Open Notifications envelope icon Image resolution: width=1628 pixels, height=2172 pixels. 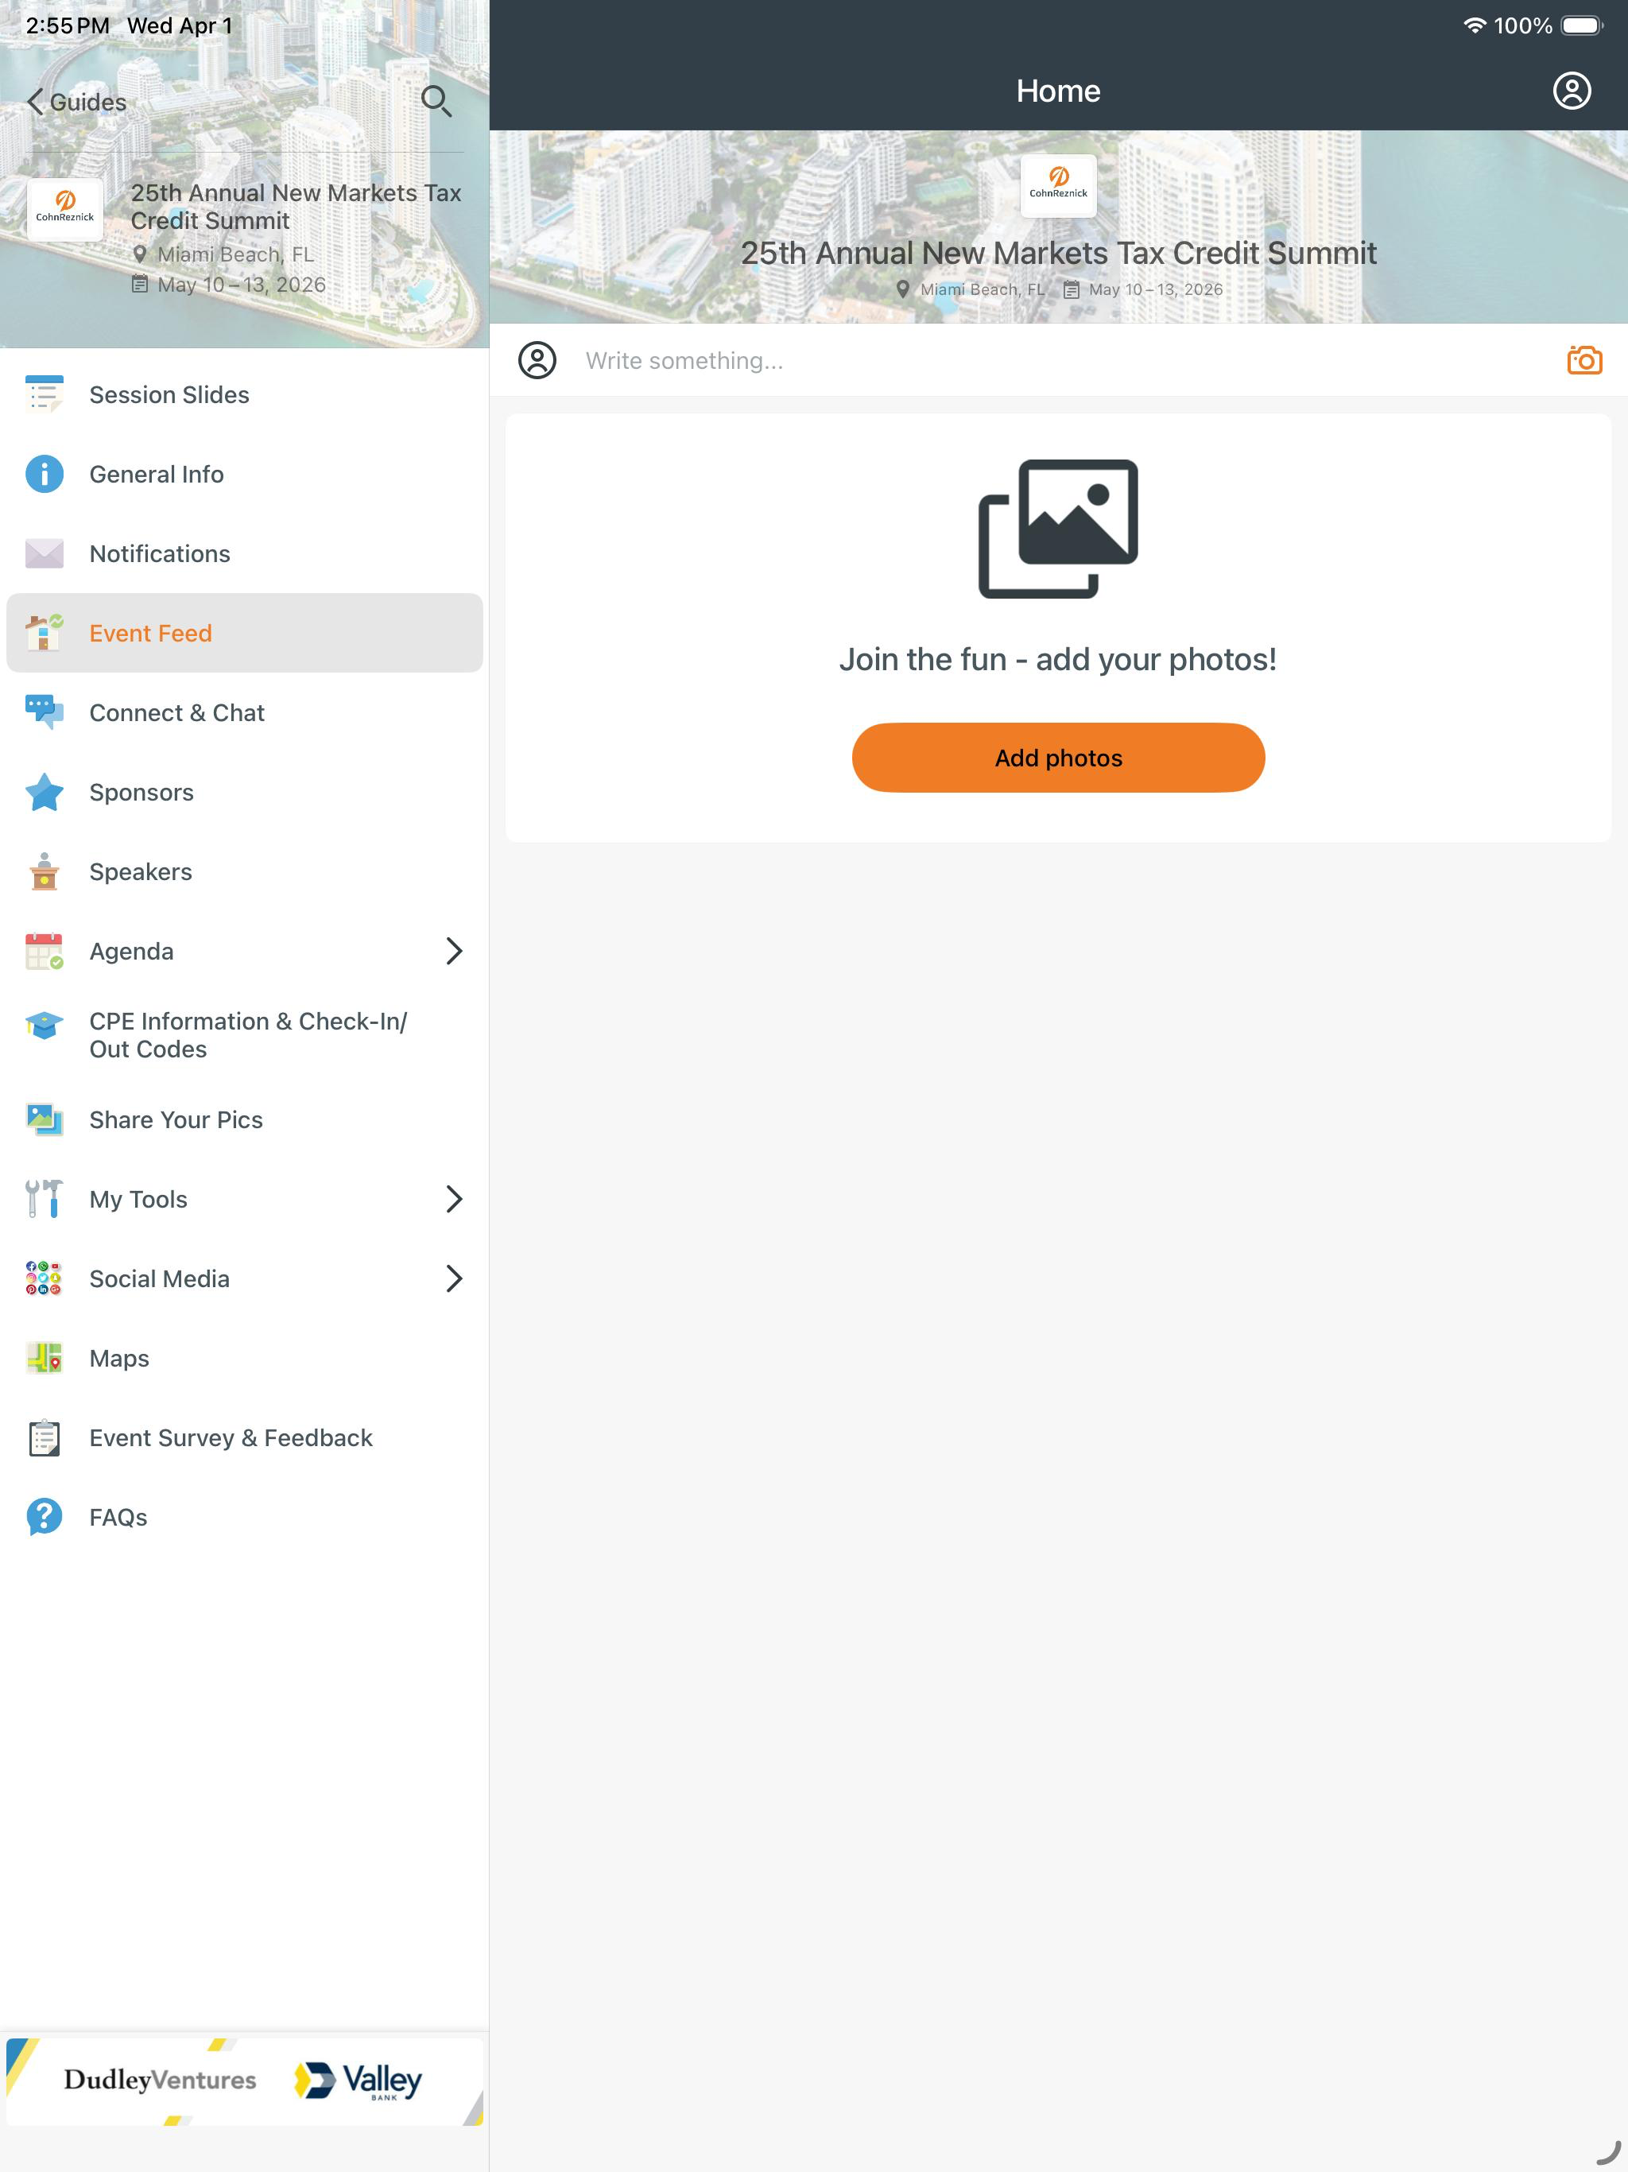(x=45, y=554)
